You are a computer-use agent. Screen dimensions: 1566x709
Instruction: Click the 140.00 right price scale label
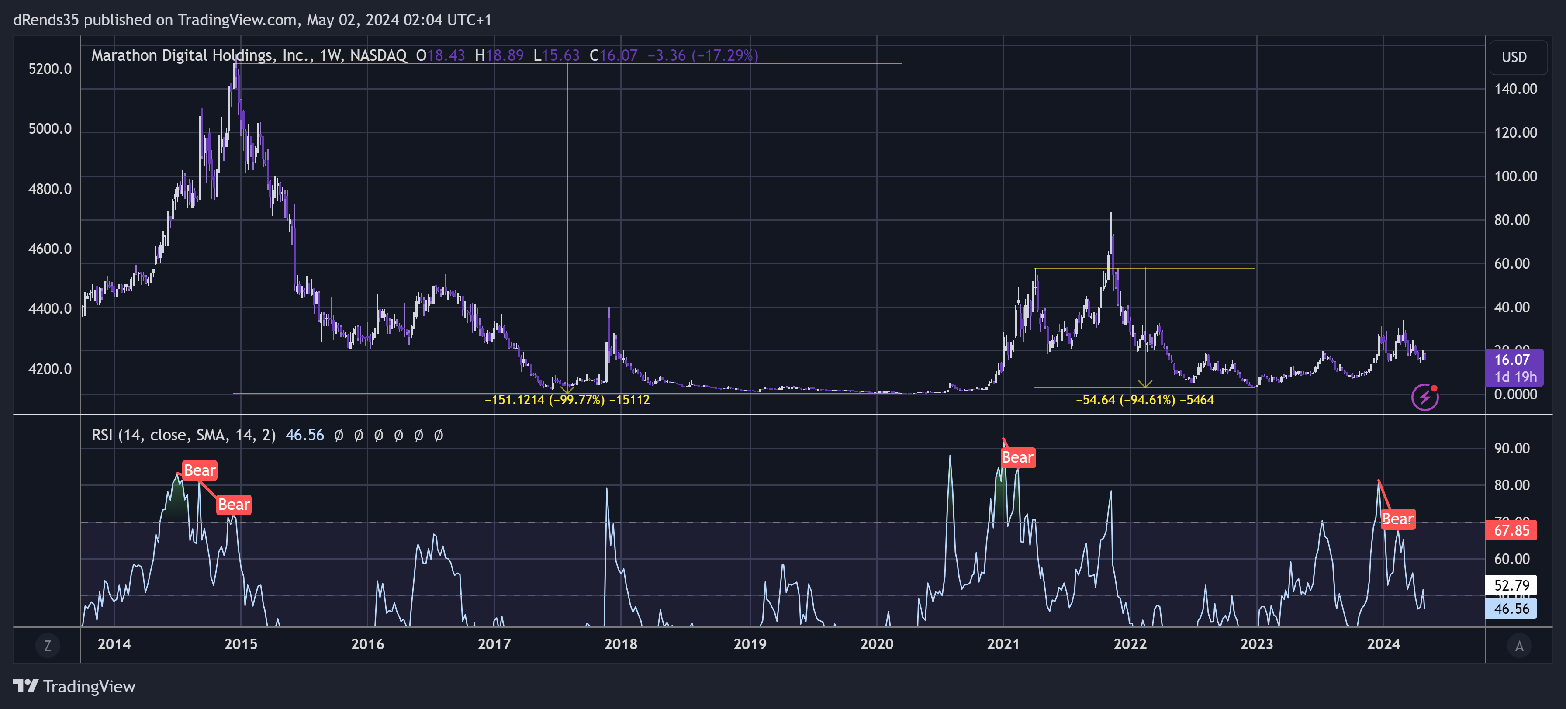[x=1515, y=89]
